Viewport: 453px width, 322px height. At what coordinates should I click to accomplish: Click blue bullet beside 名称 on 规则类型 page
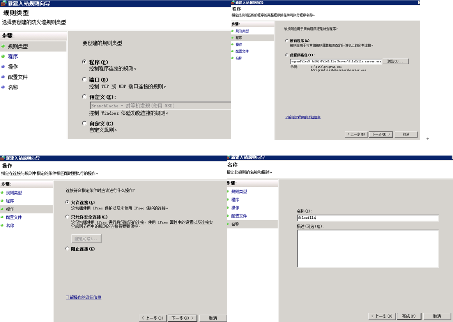(x=3, y=87)
